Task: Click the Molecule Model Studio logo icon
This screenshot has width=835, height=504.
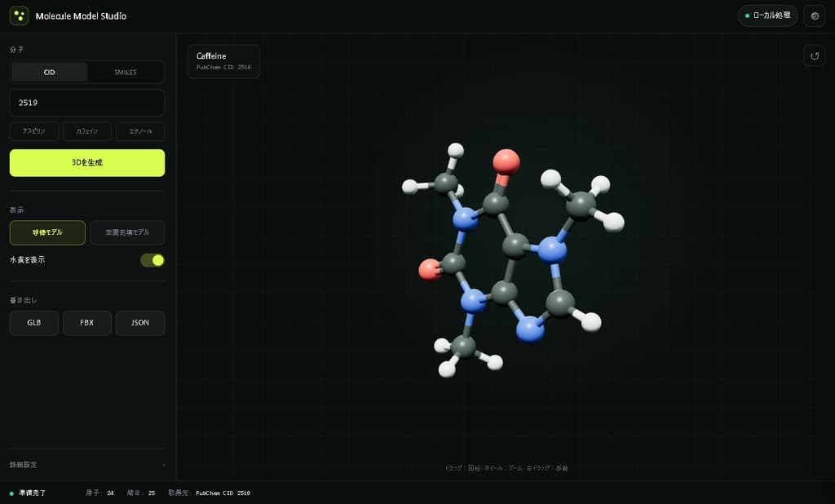Action: click(x=20, y=16)
